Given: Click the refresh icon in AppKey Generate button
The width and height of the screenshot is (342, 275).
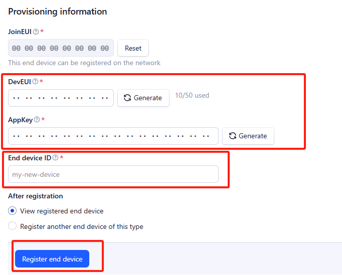Looking at the screenshot, I should click(233, 136).
